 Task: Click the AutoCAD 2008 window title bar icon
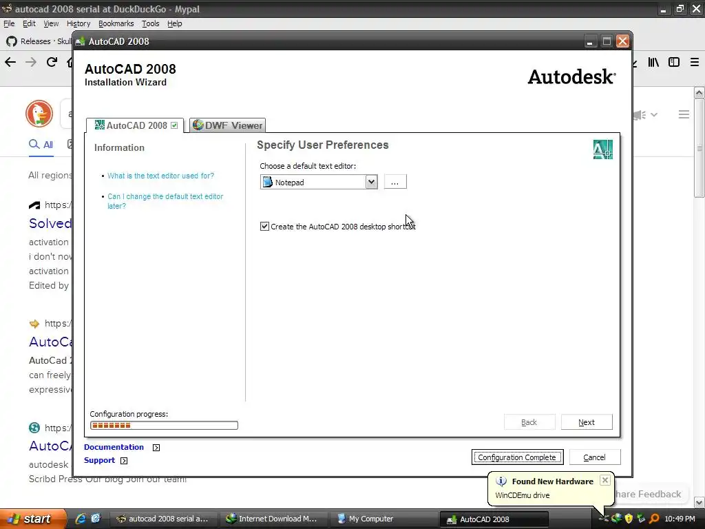(x=81, y=41)
